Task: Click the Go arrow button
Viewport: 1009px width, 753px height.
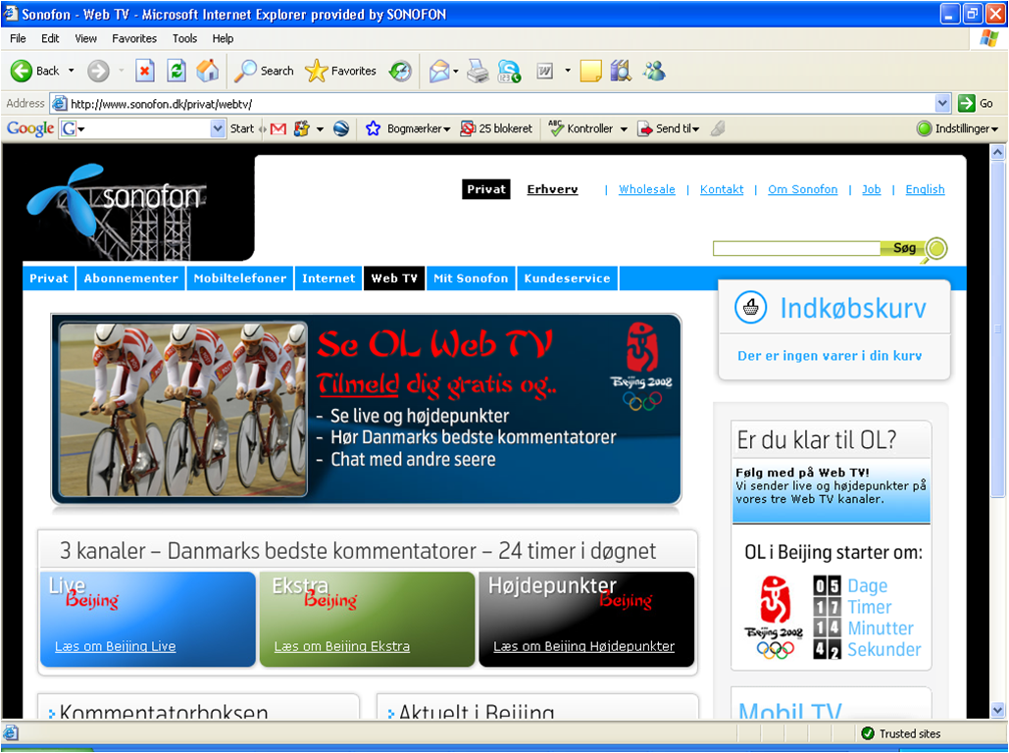Action: click(967, 103)
